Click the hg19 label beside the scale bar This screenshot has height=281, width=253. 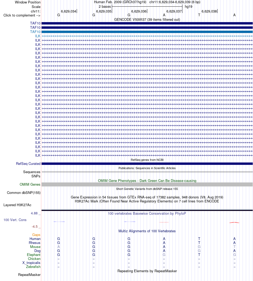(189, 7)
